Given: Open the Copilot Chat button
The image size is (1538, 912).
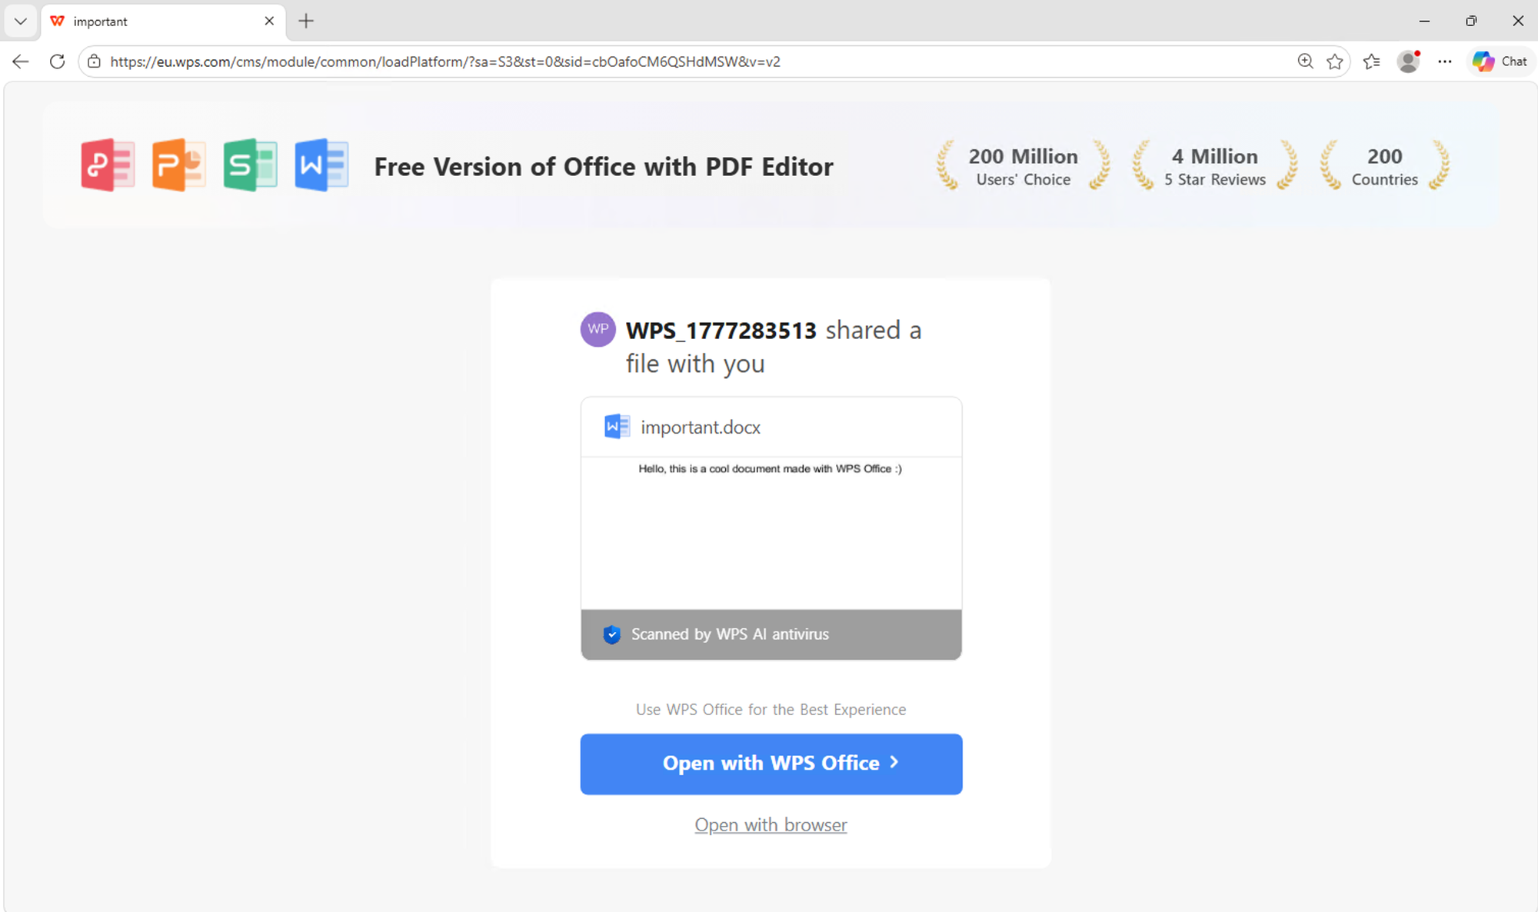Looking at the screenshot, I should (x=1500, y=62).
